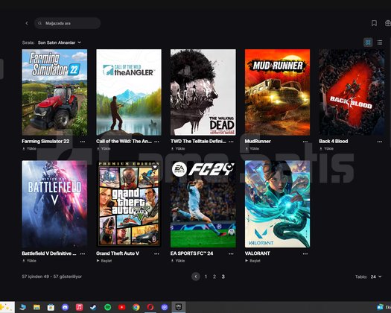Switch to list view layout

pyautogui.click(x=380, y=42)
